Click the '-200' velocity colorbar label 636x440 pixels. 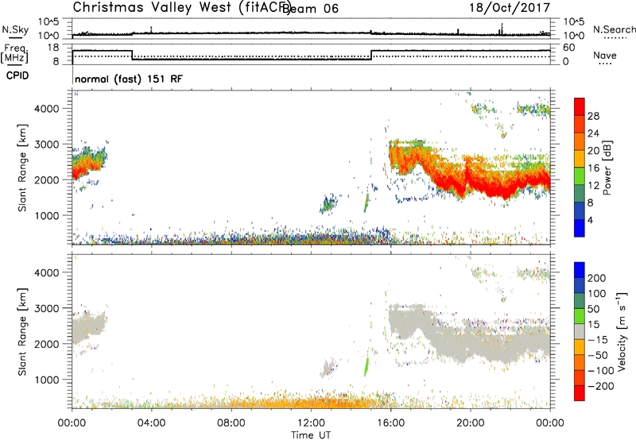[x=601, y=386]
